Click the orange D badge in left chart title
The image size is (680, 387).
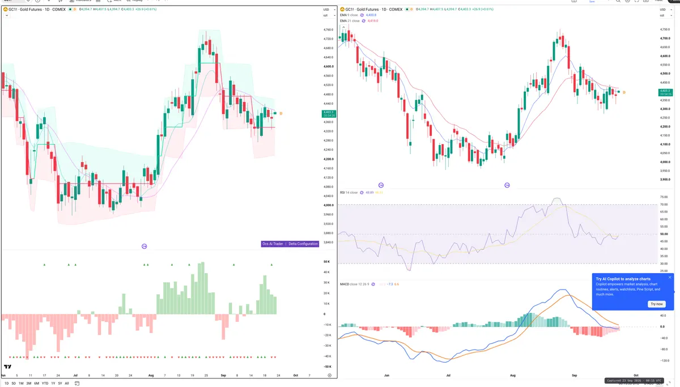[x=75, y=10]
